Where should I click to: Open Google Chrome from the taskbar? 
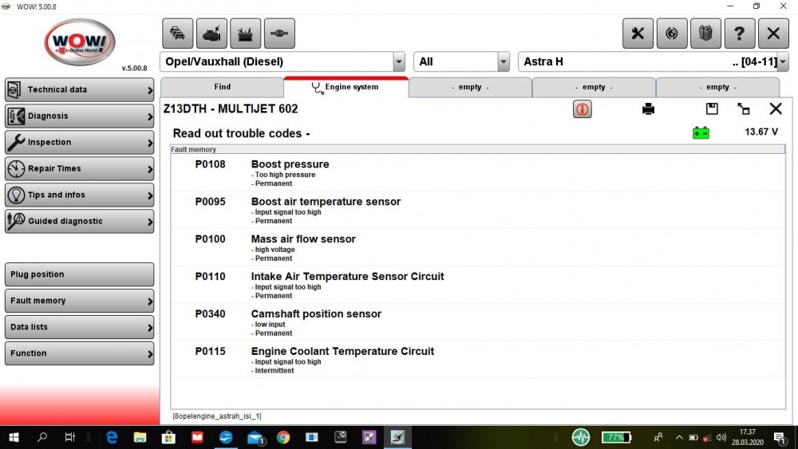point(283,437)
